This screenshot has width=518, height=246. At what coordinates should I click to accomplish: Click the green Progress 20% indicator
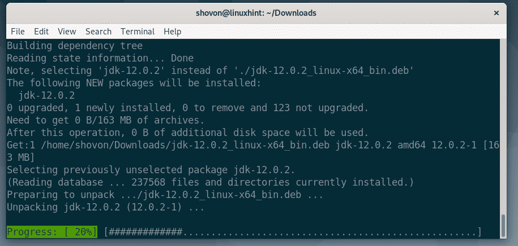coord(52,232)
